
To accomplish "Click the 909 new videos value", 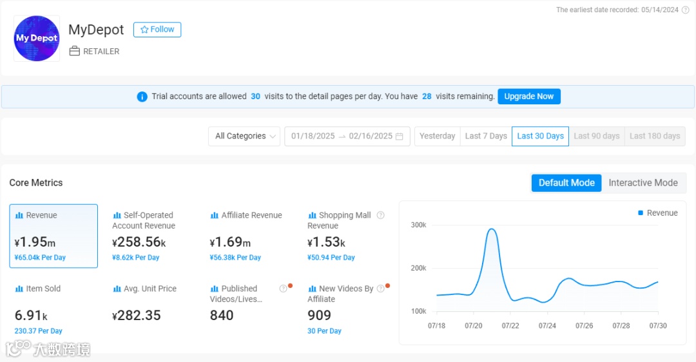I will 319,316.
